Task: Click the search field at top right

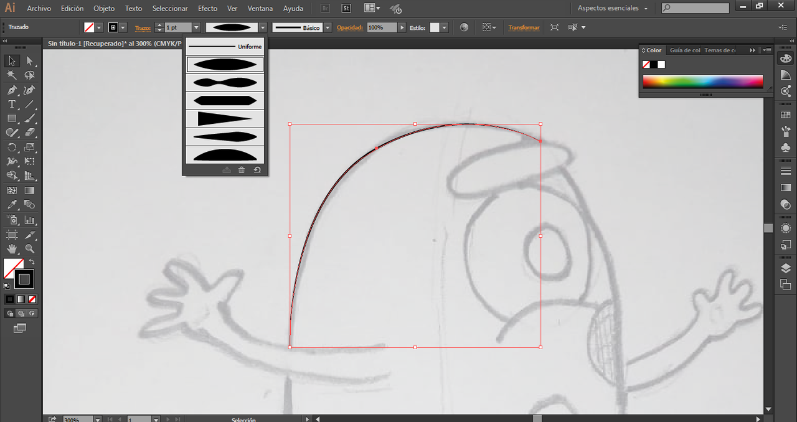Action: click(695, 8)
